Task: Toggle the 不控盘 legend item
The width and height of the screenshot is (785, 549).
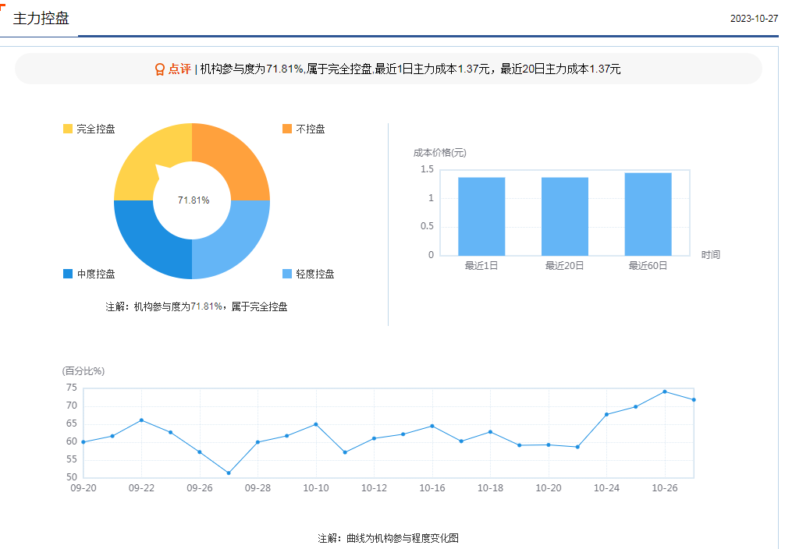Action: 304,129
